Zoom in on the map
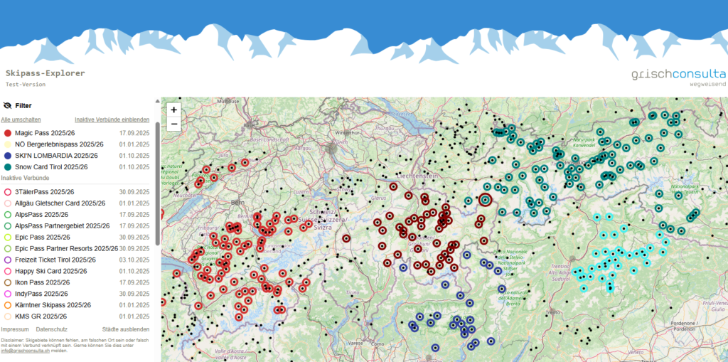This screenshot has width=728, height=362. point(173,110)
